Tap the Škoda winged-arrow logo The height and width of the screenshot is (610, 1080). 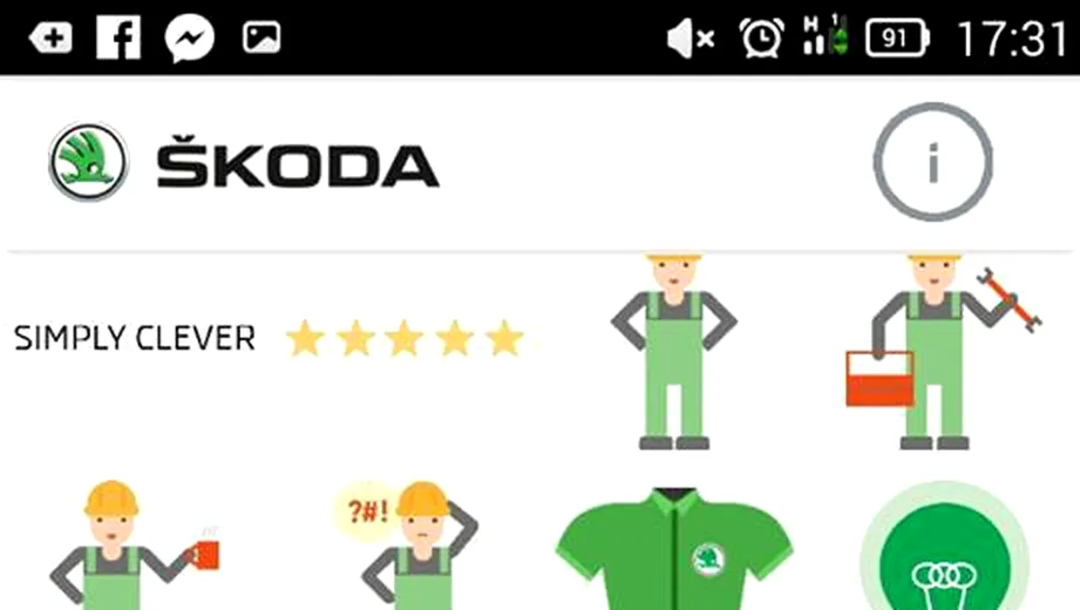pyautogui.click(x=89, y=162)
